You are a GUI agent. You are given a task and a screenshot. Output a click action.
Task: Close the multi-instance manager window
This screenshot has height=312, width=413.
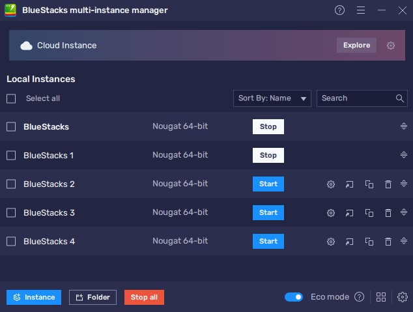(x=402, y=10)
